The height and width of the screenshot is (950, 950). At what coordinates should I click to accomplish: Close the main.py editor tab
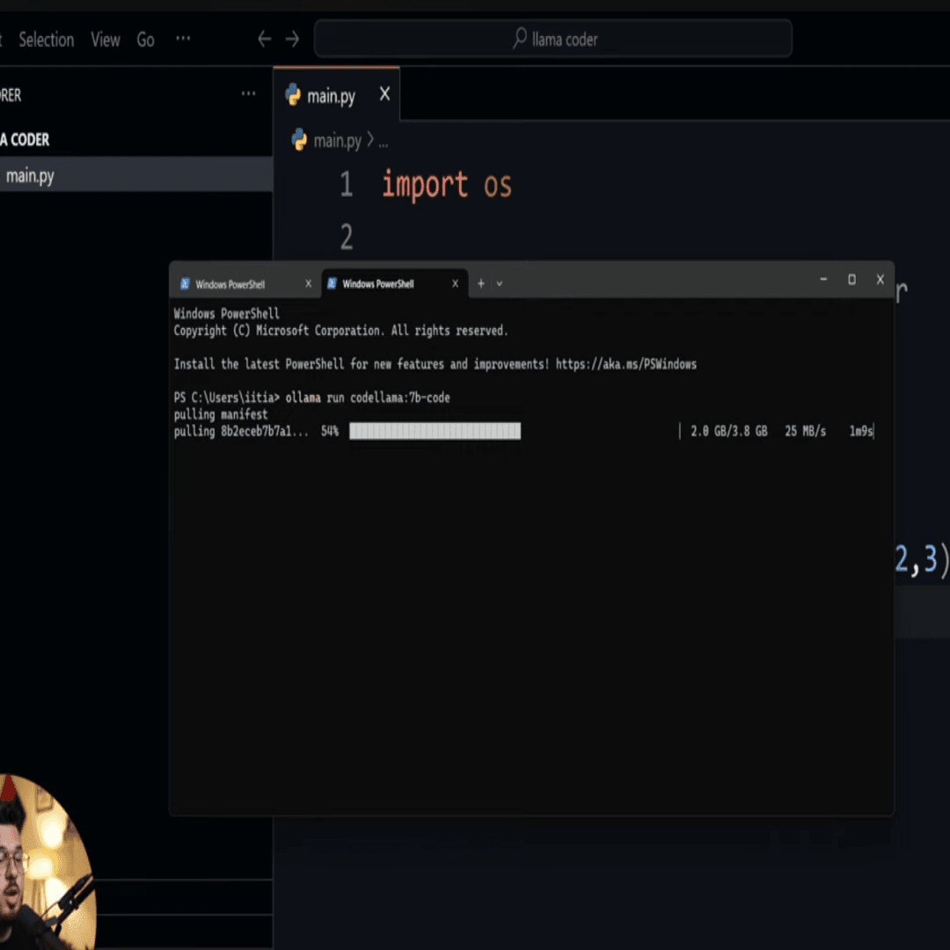[384, 95]
